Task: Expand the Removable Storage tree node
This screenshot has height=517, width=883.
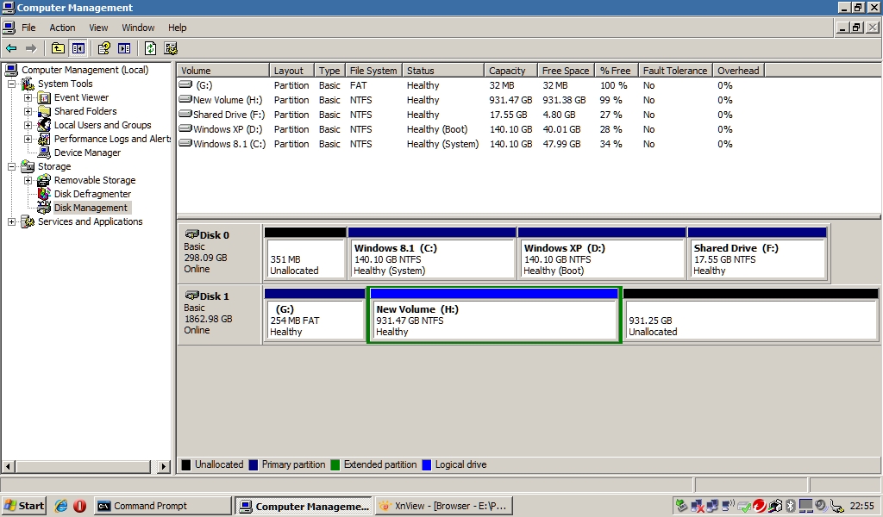Action: click(28, 180)
